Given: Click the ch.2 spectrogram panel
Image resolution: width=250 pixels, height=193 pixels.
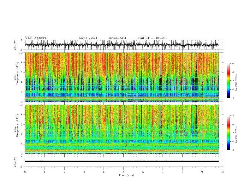Looking at the screenshot, I should pyautogui.click(x=122, y=129).
